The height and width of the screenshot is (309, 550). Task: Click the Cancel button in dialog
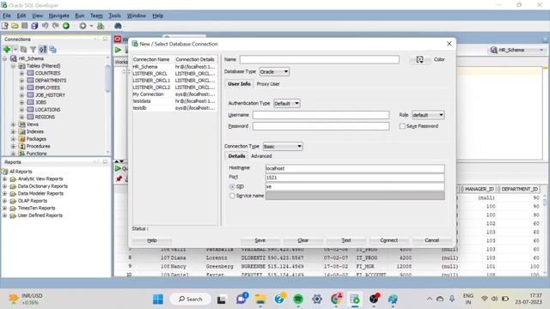pyautogui.click(x=431, y=240)
